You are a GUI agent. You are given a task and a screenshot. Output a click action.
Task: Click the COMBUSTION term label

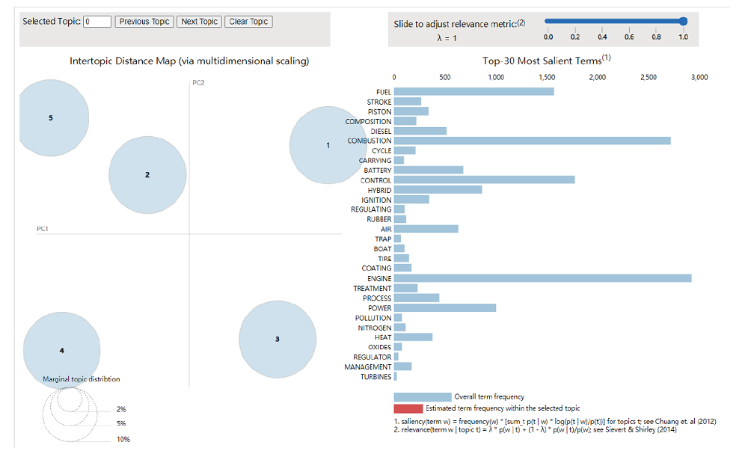[x=369, y=141]
